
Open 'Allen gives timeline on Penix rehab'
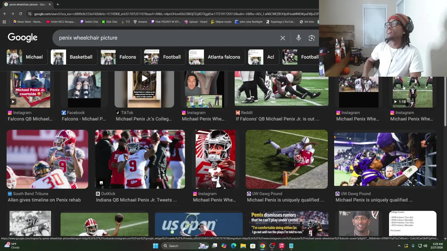(x=44, y=200)
